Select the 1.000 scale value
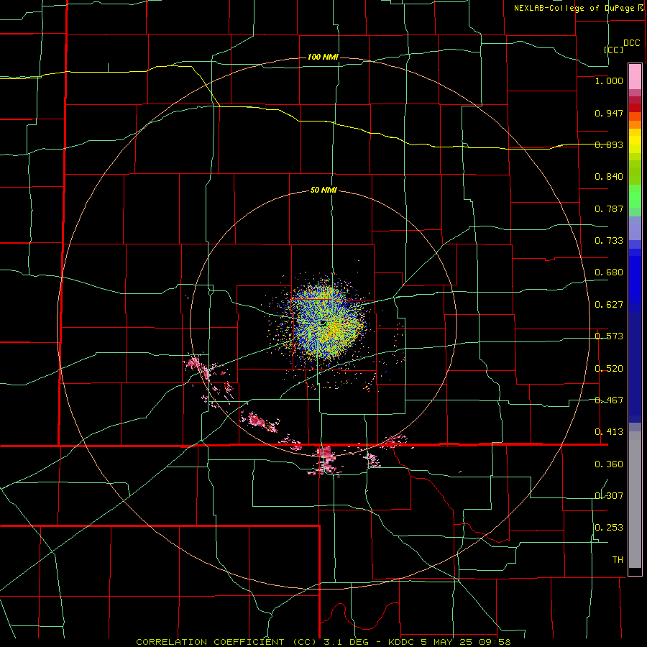Viewport: 647px width, 647px height. click(609, 81)
